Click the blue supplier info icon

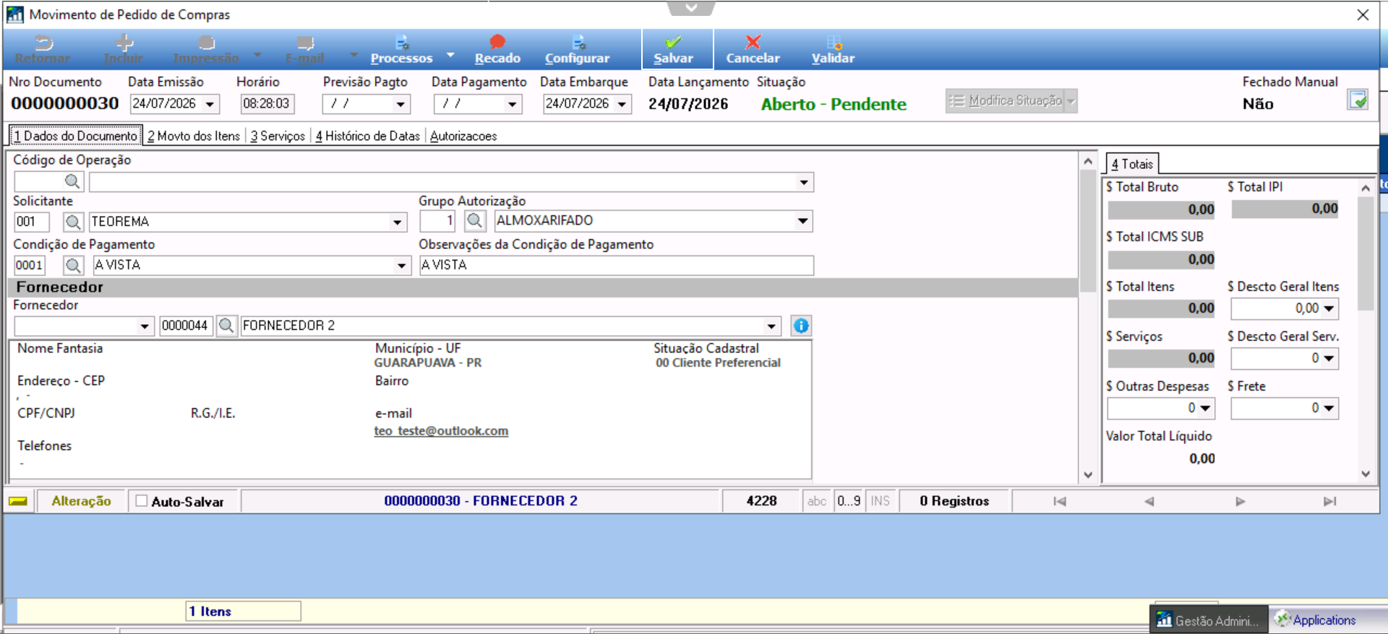click(801, 326)
